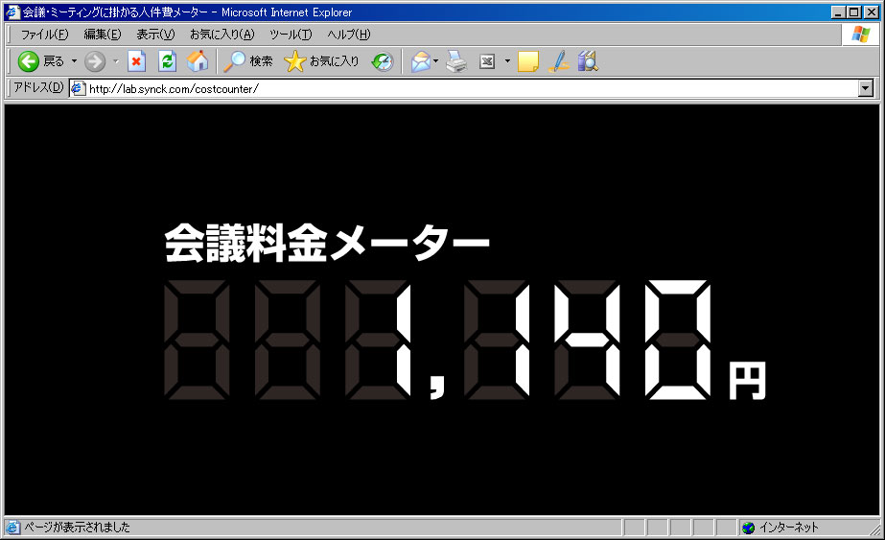
Task: Show browsing history via clock icon
Action: 383,61
